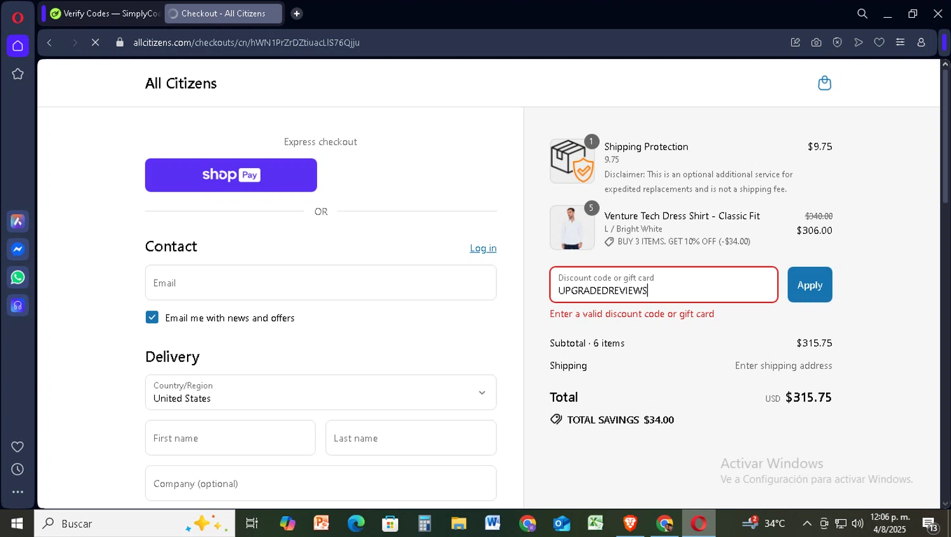The image size is (951, 537).
Task: Click the Discount code or gift card field
Action: [664, 285]
